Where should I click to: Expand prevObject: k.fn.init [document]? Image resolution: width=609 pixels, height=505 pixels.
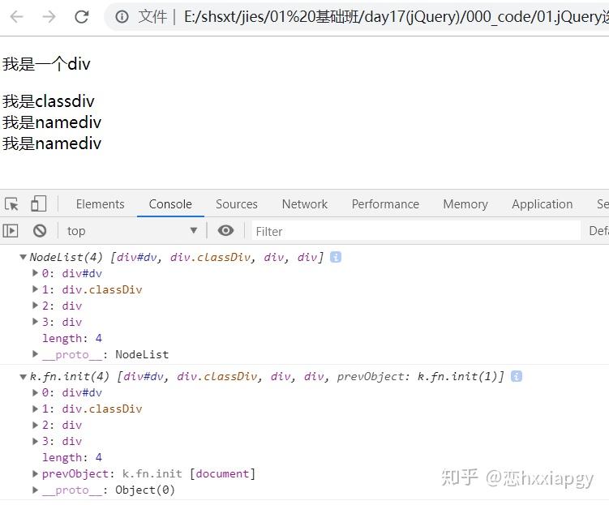(35, 473)
